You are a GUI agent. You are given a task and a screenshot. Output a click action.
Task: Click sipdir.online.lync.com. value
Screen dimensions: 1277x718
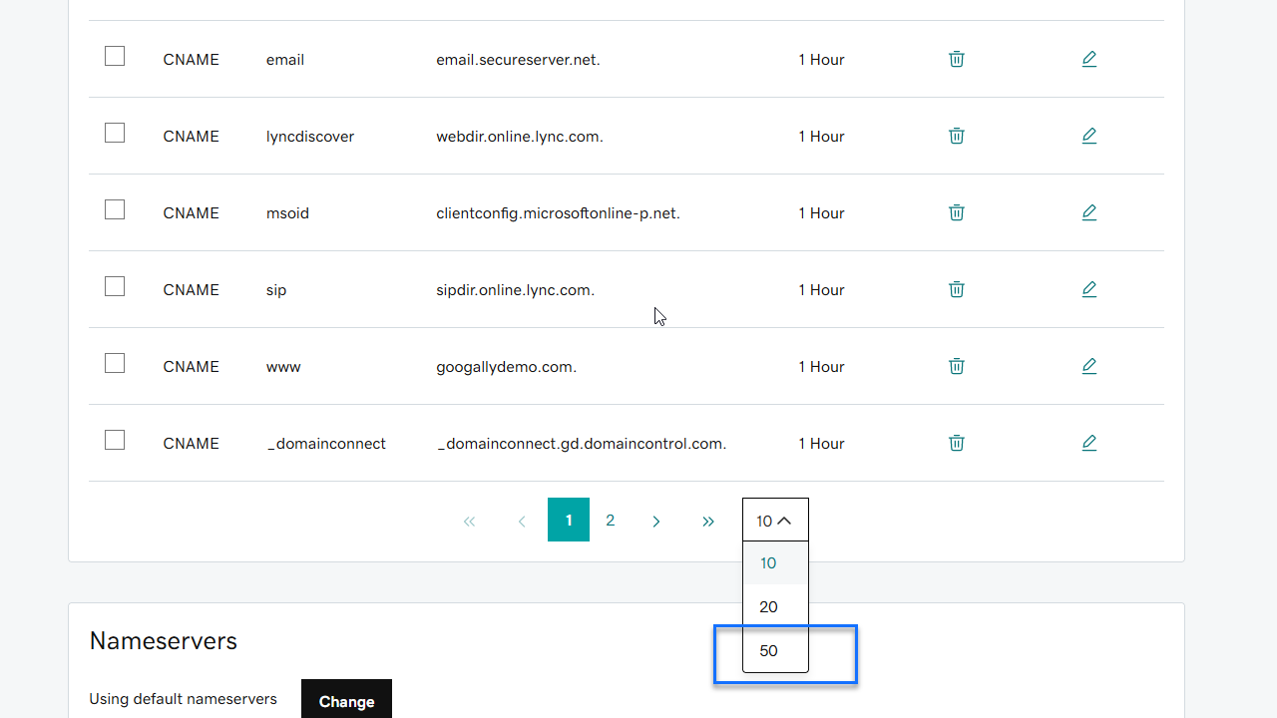(515, 290)
